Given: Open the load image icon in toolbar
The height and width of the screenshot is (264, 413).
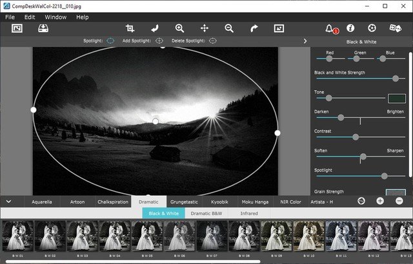Looking at the screenshot, I should [17, 28].
